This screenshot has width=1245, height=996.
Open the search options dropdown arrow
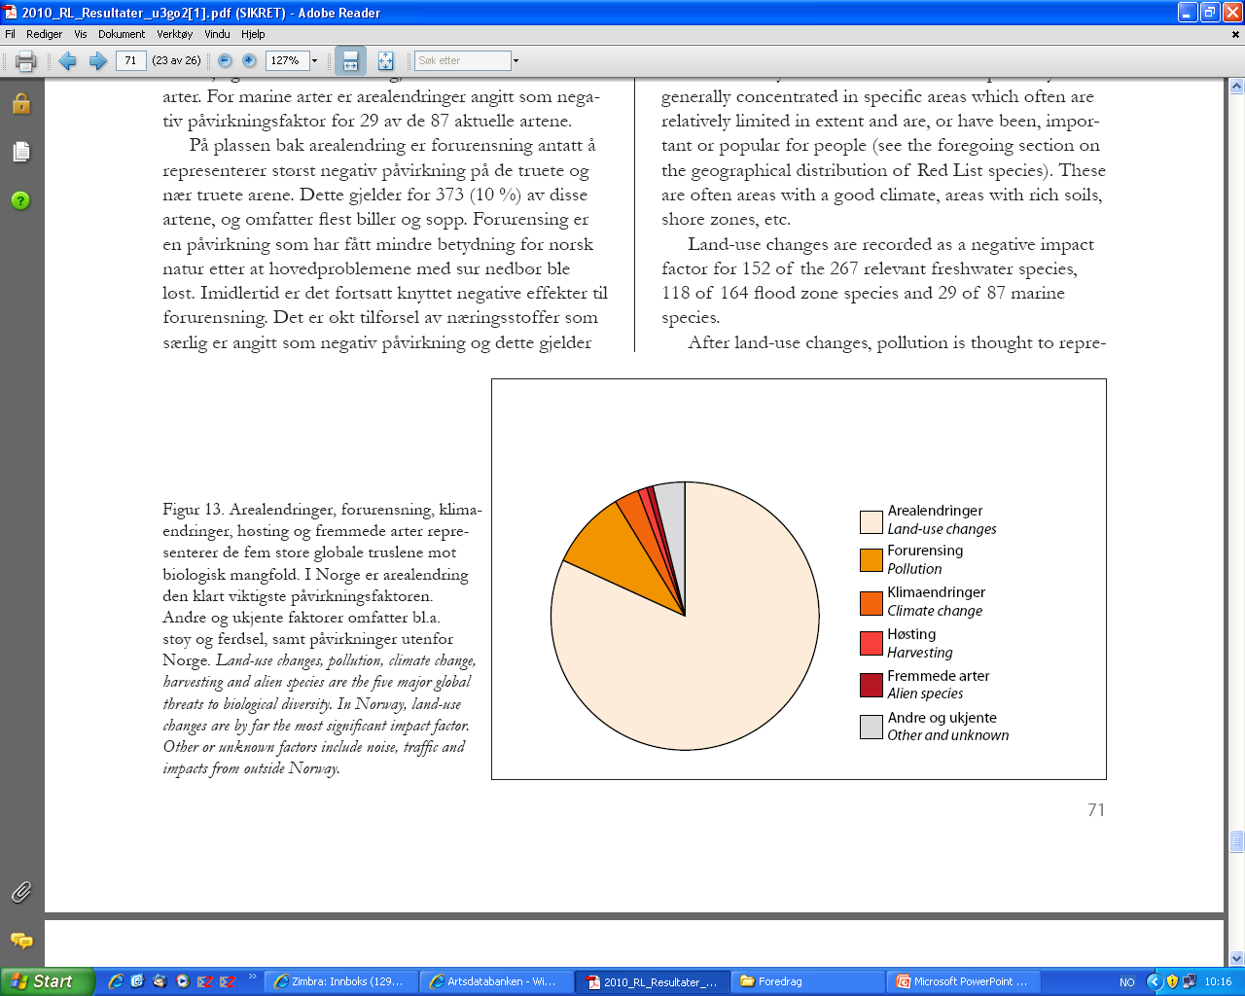click(x=516, y=61)
